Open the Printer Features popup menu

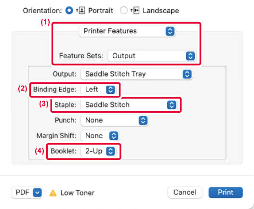click(x=127, y=31)
